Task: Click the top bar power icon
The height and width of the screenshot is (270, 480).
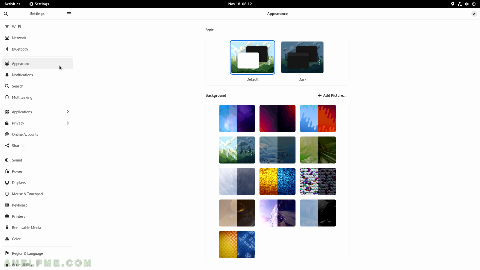Action: [474, 4]
